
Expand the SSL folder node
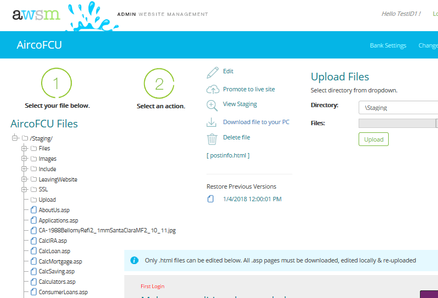click(24, 189)
